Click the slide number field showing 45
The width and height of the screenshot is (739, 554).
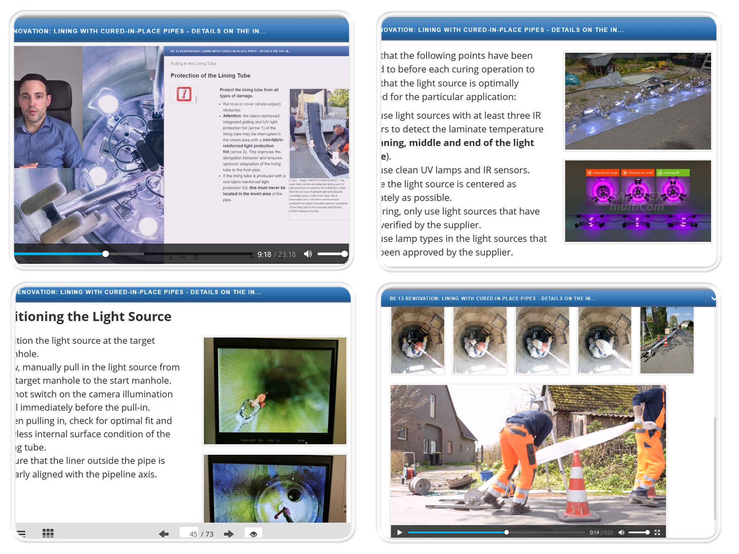[x=193, y=534]
